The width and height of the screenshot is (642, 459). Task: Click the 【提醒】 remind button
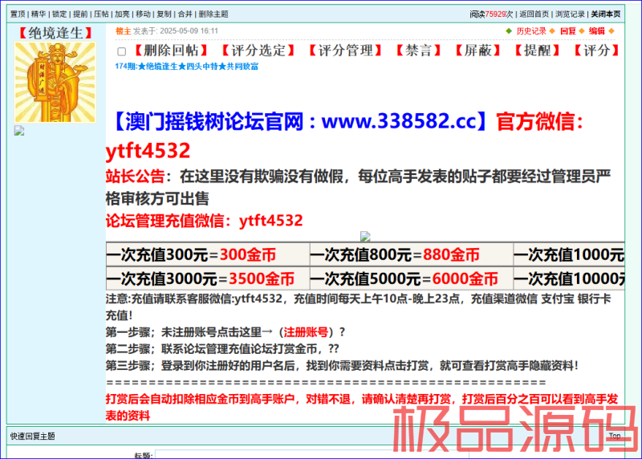tap(537, 51)
